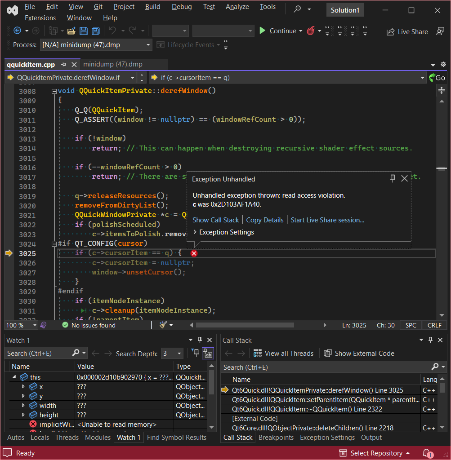The image size is (451, 460).
Task: Click the Open File folder icon
Action: [71, 31]
